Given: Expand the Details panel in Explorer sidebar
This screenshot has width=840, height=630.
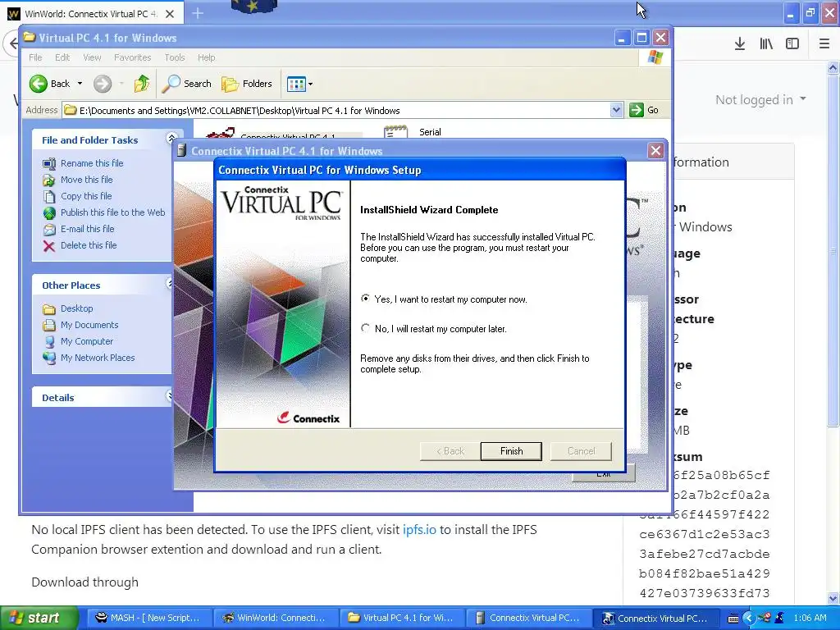Looking at the screenshot, I should 169,396.
